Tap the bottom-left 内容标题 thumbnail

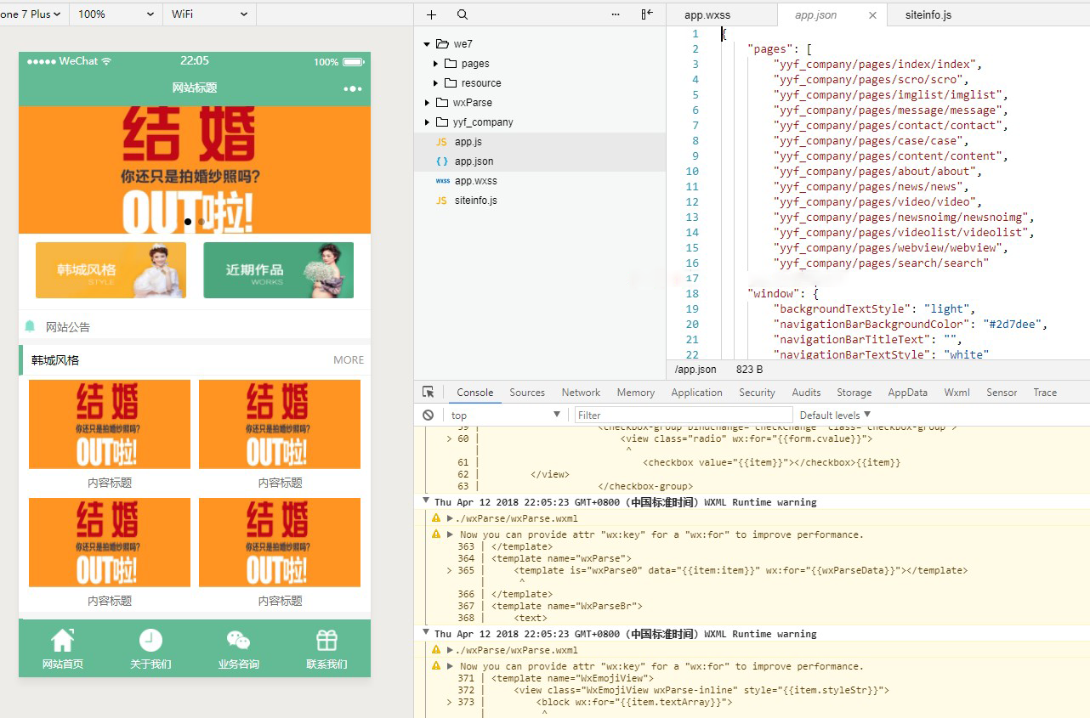(x=110, y=542)
